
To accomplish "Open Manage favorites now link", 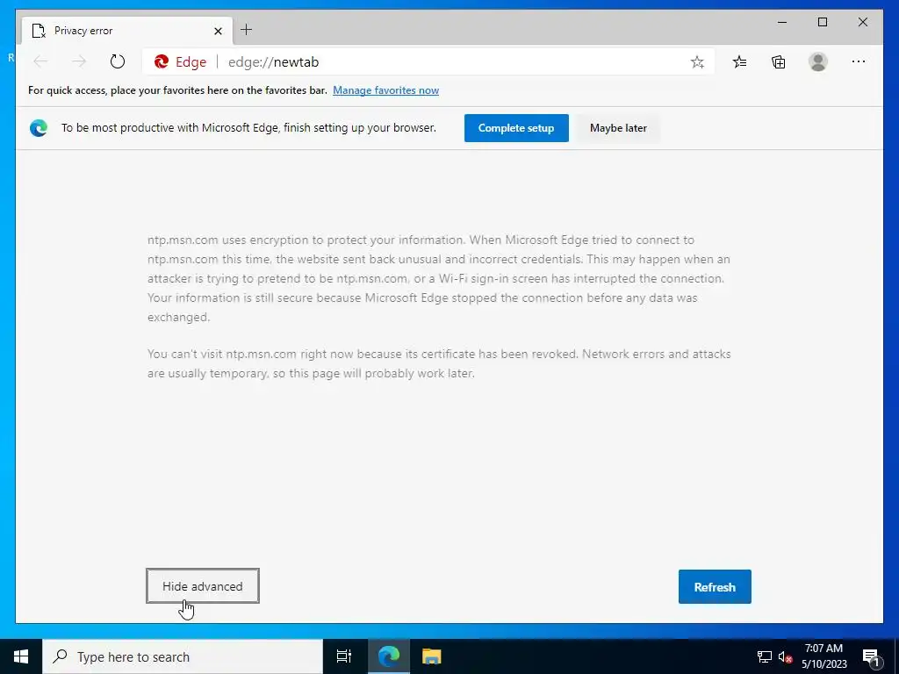I will click(x=386, y=90).
